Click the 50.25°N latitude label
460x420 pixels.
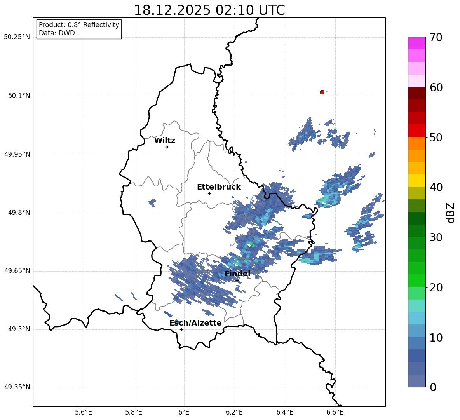(x=17, y=37)
